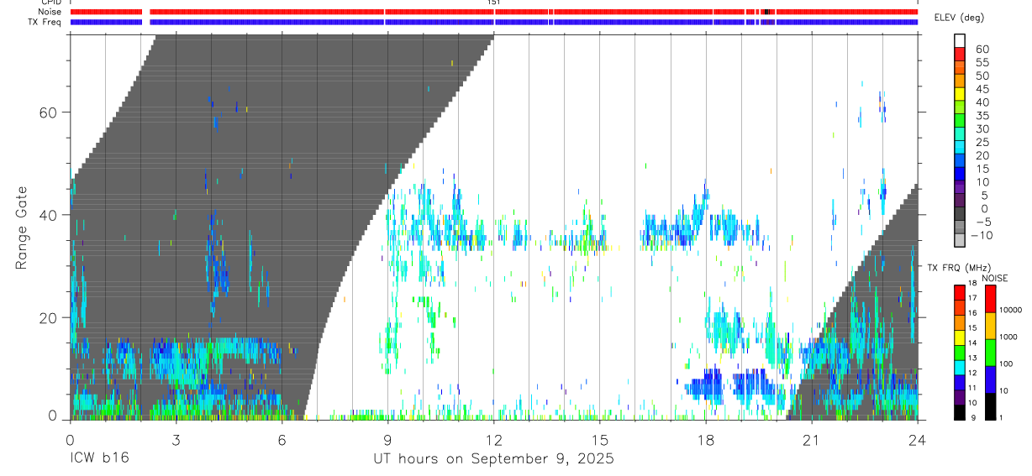Click the 'ELEV (deg)' legend title
1032x476 pixels.
pyautogui.click(x=960, y=18)
